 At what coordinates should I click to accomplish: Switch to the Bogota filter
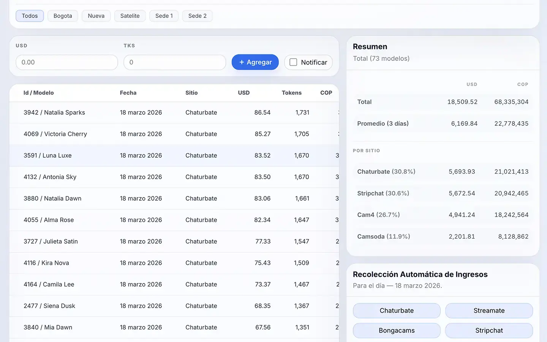tap(62, 16)
